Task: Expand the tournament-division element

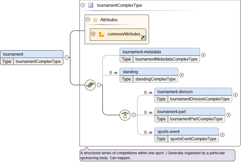Action: [x=236, y=95]
